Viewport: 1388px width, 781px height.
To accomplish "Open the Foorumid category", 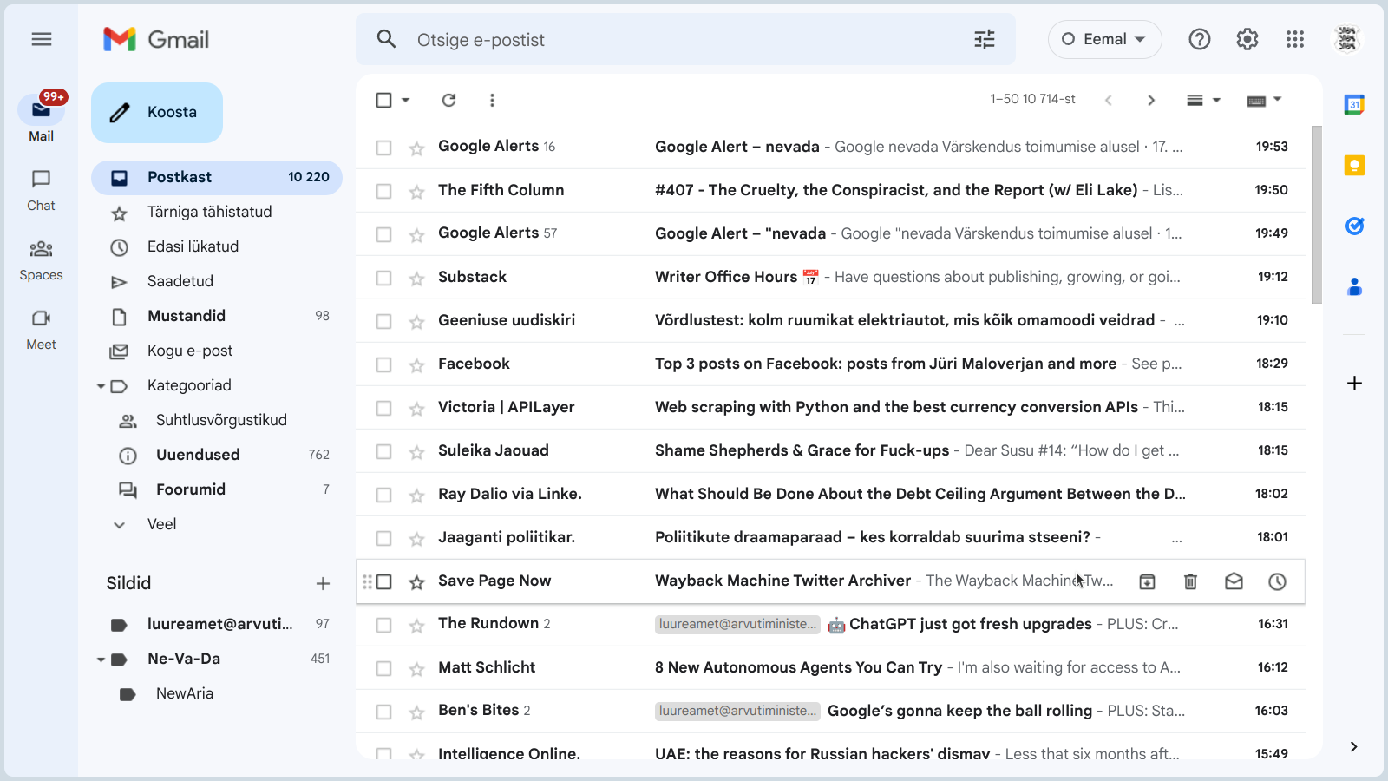I will 217,489.
